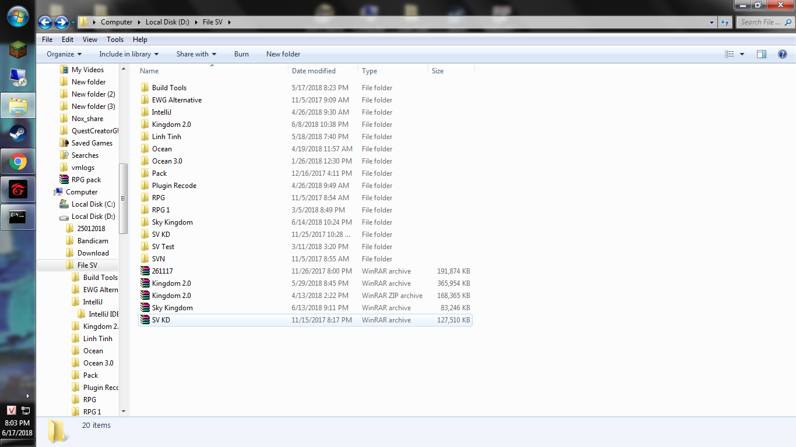Sort files by the Size column
Screen dimensions: 796x447
(451, 71)
